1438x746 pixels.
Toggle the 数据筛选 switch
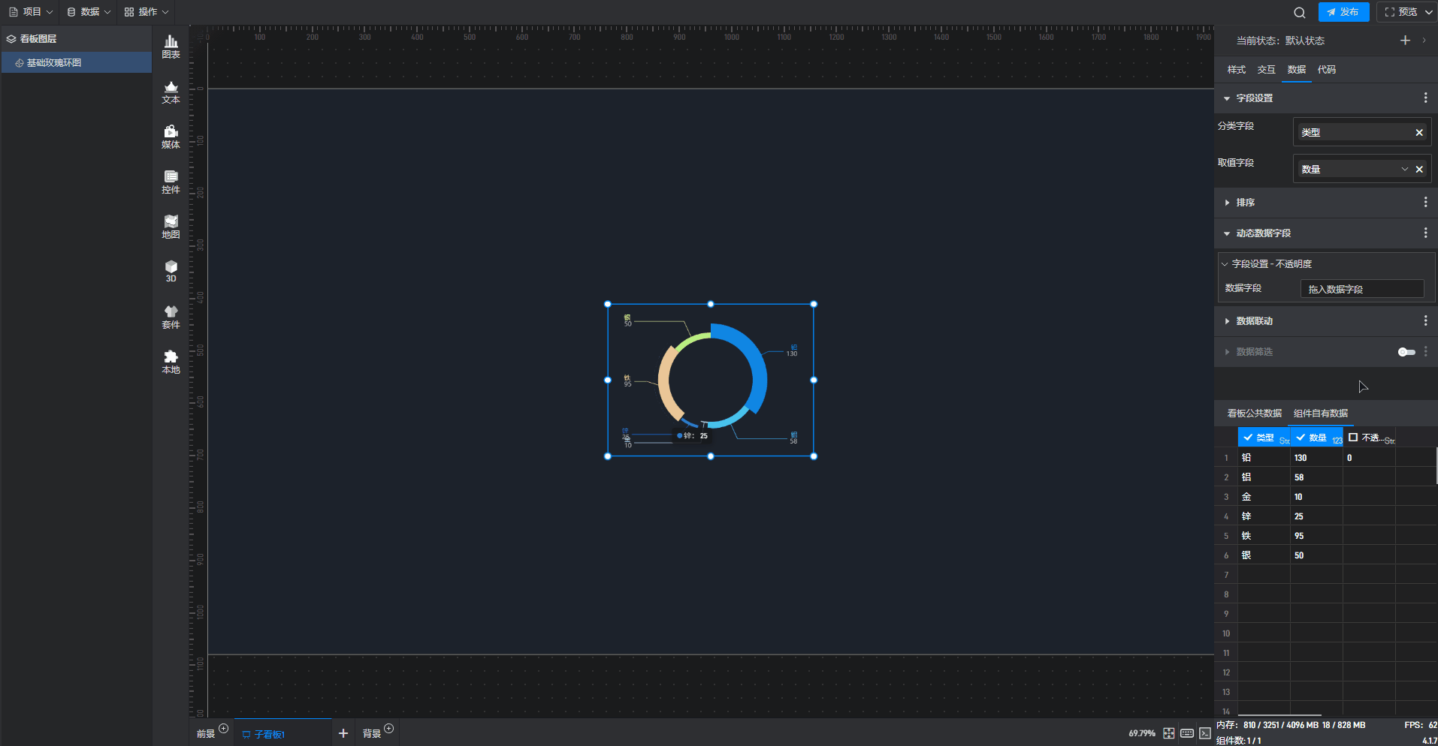point(1406,352)
